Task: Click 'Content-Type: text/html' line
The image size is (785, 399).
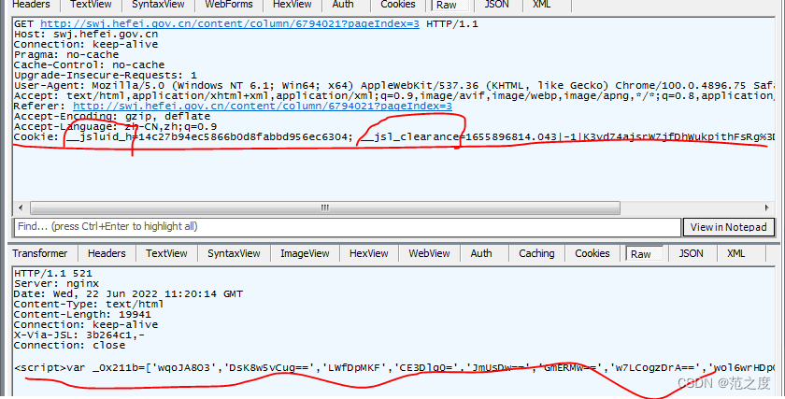Action: click(x=89, y=305)
